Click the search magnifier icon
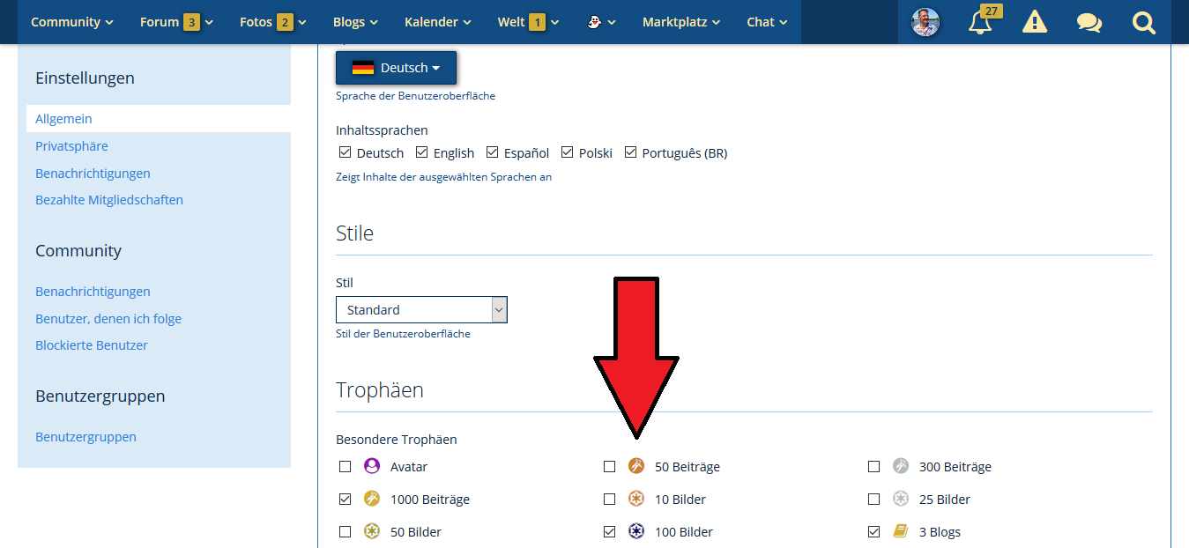 click(1143, 23)
